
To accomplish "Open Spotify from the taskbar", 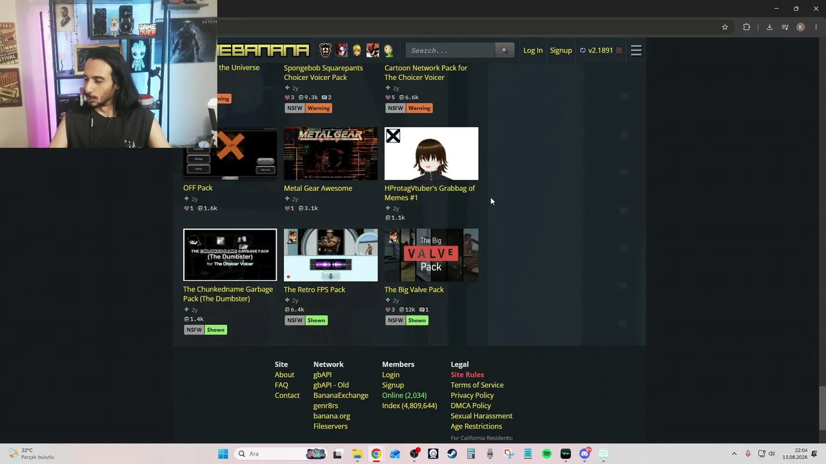I will (547, 454).
